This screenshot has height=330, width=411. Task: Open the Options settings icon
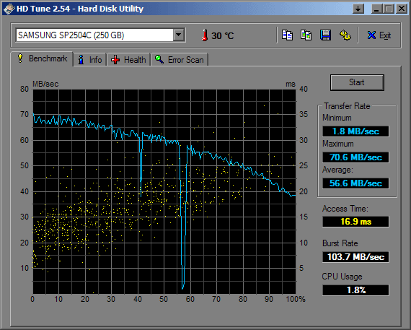click(x=345, y=35)
